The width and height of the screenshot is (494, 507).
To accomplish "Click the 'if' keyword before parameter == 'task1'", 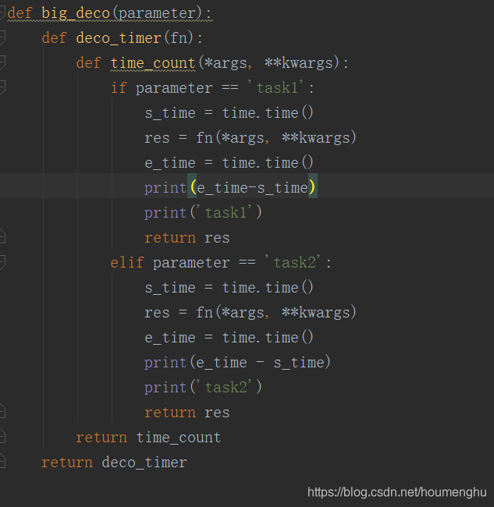I will pyautogui.click(x=119, y=87).
